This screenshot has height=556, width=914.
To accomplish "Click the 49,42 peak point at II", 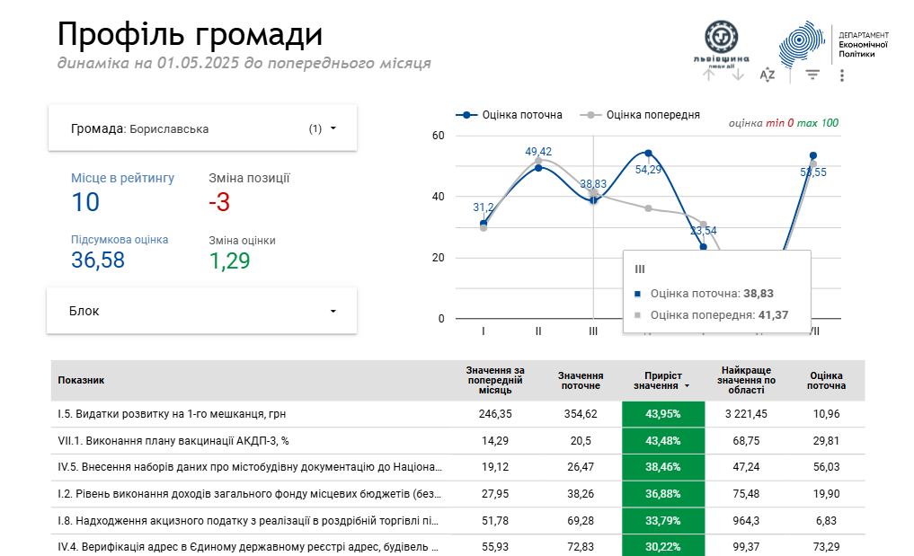I will (538, 167).
